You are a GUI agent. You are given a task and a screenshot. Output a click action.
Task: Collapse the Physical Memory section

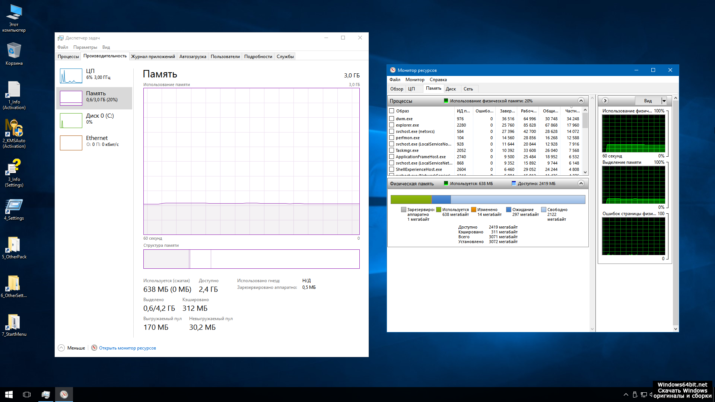tap(581, 184)
